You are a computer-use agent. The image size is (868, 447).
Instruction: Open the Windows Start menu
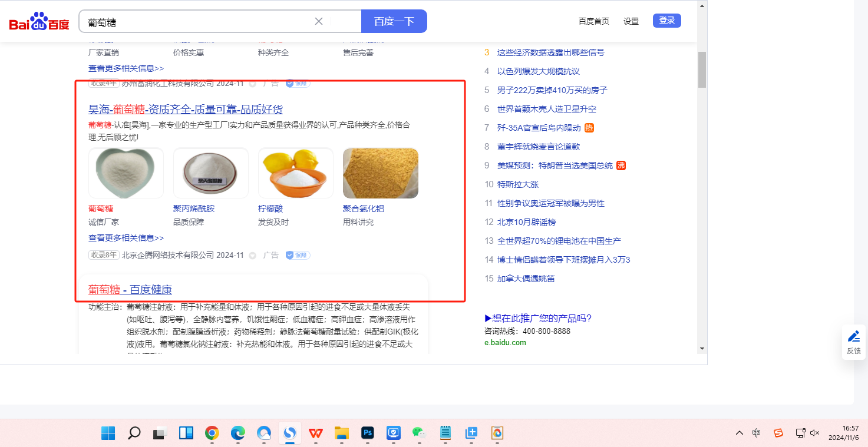pyautogui.click(x=108, y=433)
